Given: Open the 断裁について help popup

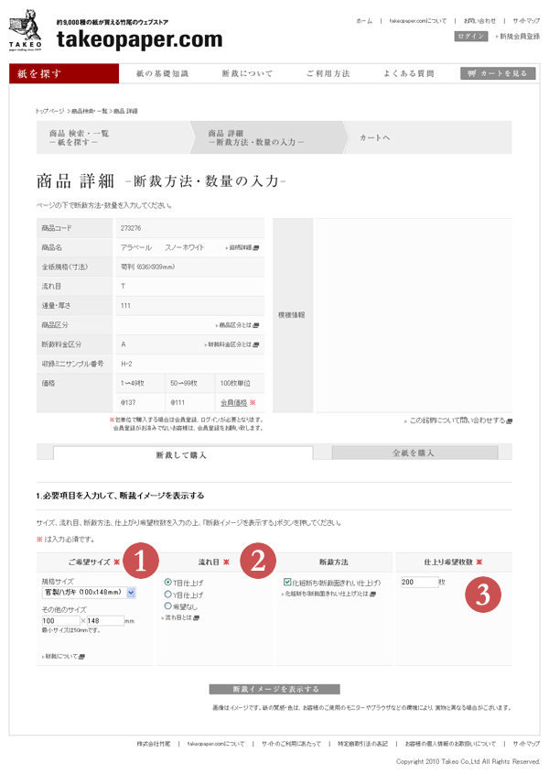Looking at the screenshot, I should click(63, 656).
